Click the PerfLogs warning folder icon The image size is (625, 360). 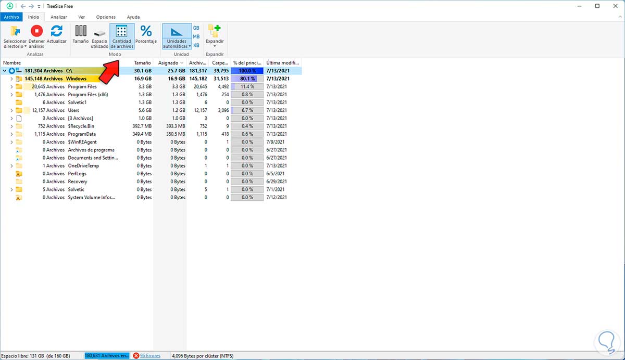click(19, 174)
